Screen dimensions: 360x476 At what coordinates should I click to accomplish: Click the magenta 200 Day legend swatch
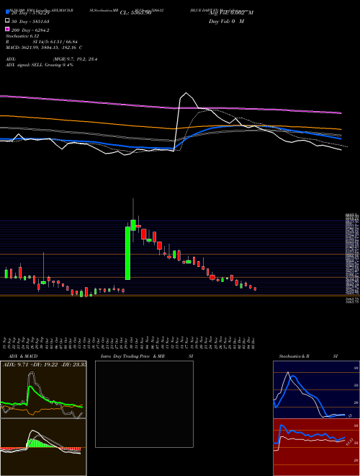[x=8, y=30]
